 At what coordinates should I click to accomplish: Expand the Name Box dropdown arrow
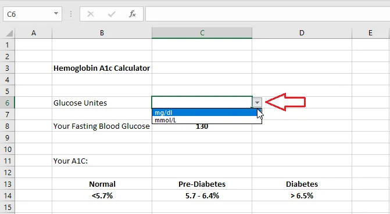tap(56, 14)
